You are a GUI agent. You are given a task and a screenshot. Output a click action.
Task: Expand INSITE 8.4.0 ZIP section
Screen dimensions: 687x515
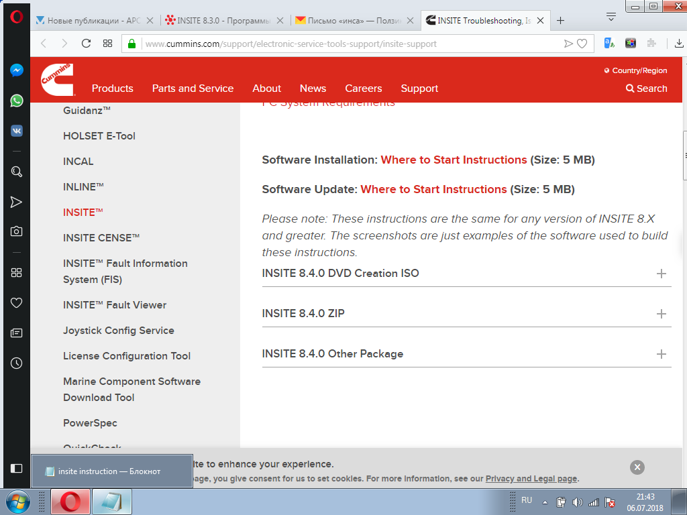[467, 314]
